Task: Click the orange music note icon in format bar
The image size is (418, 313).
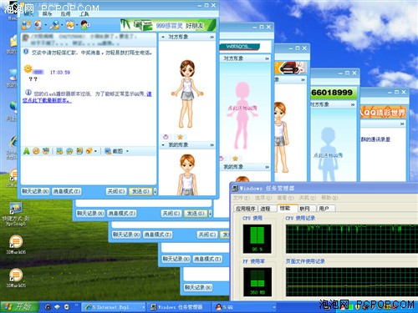Action: pyautogui.click(x=89, y=151)
